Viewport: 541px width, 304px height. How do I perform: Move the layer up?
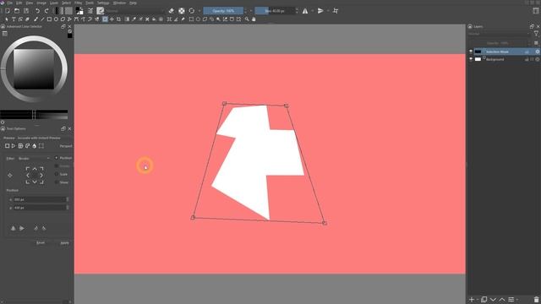[x=502, y=300]
